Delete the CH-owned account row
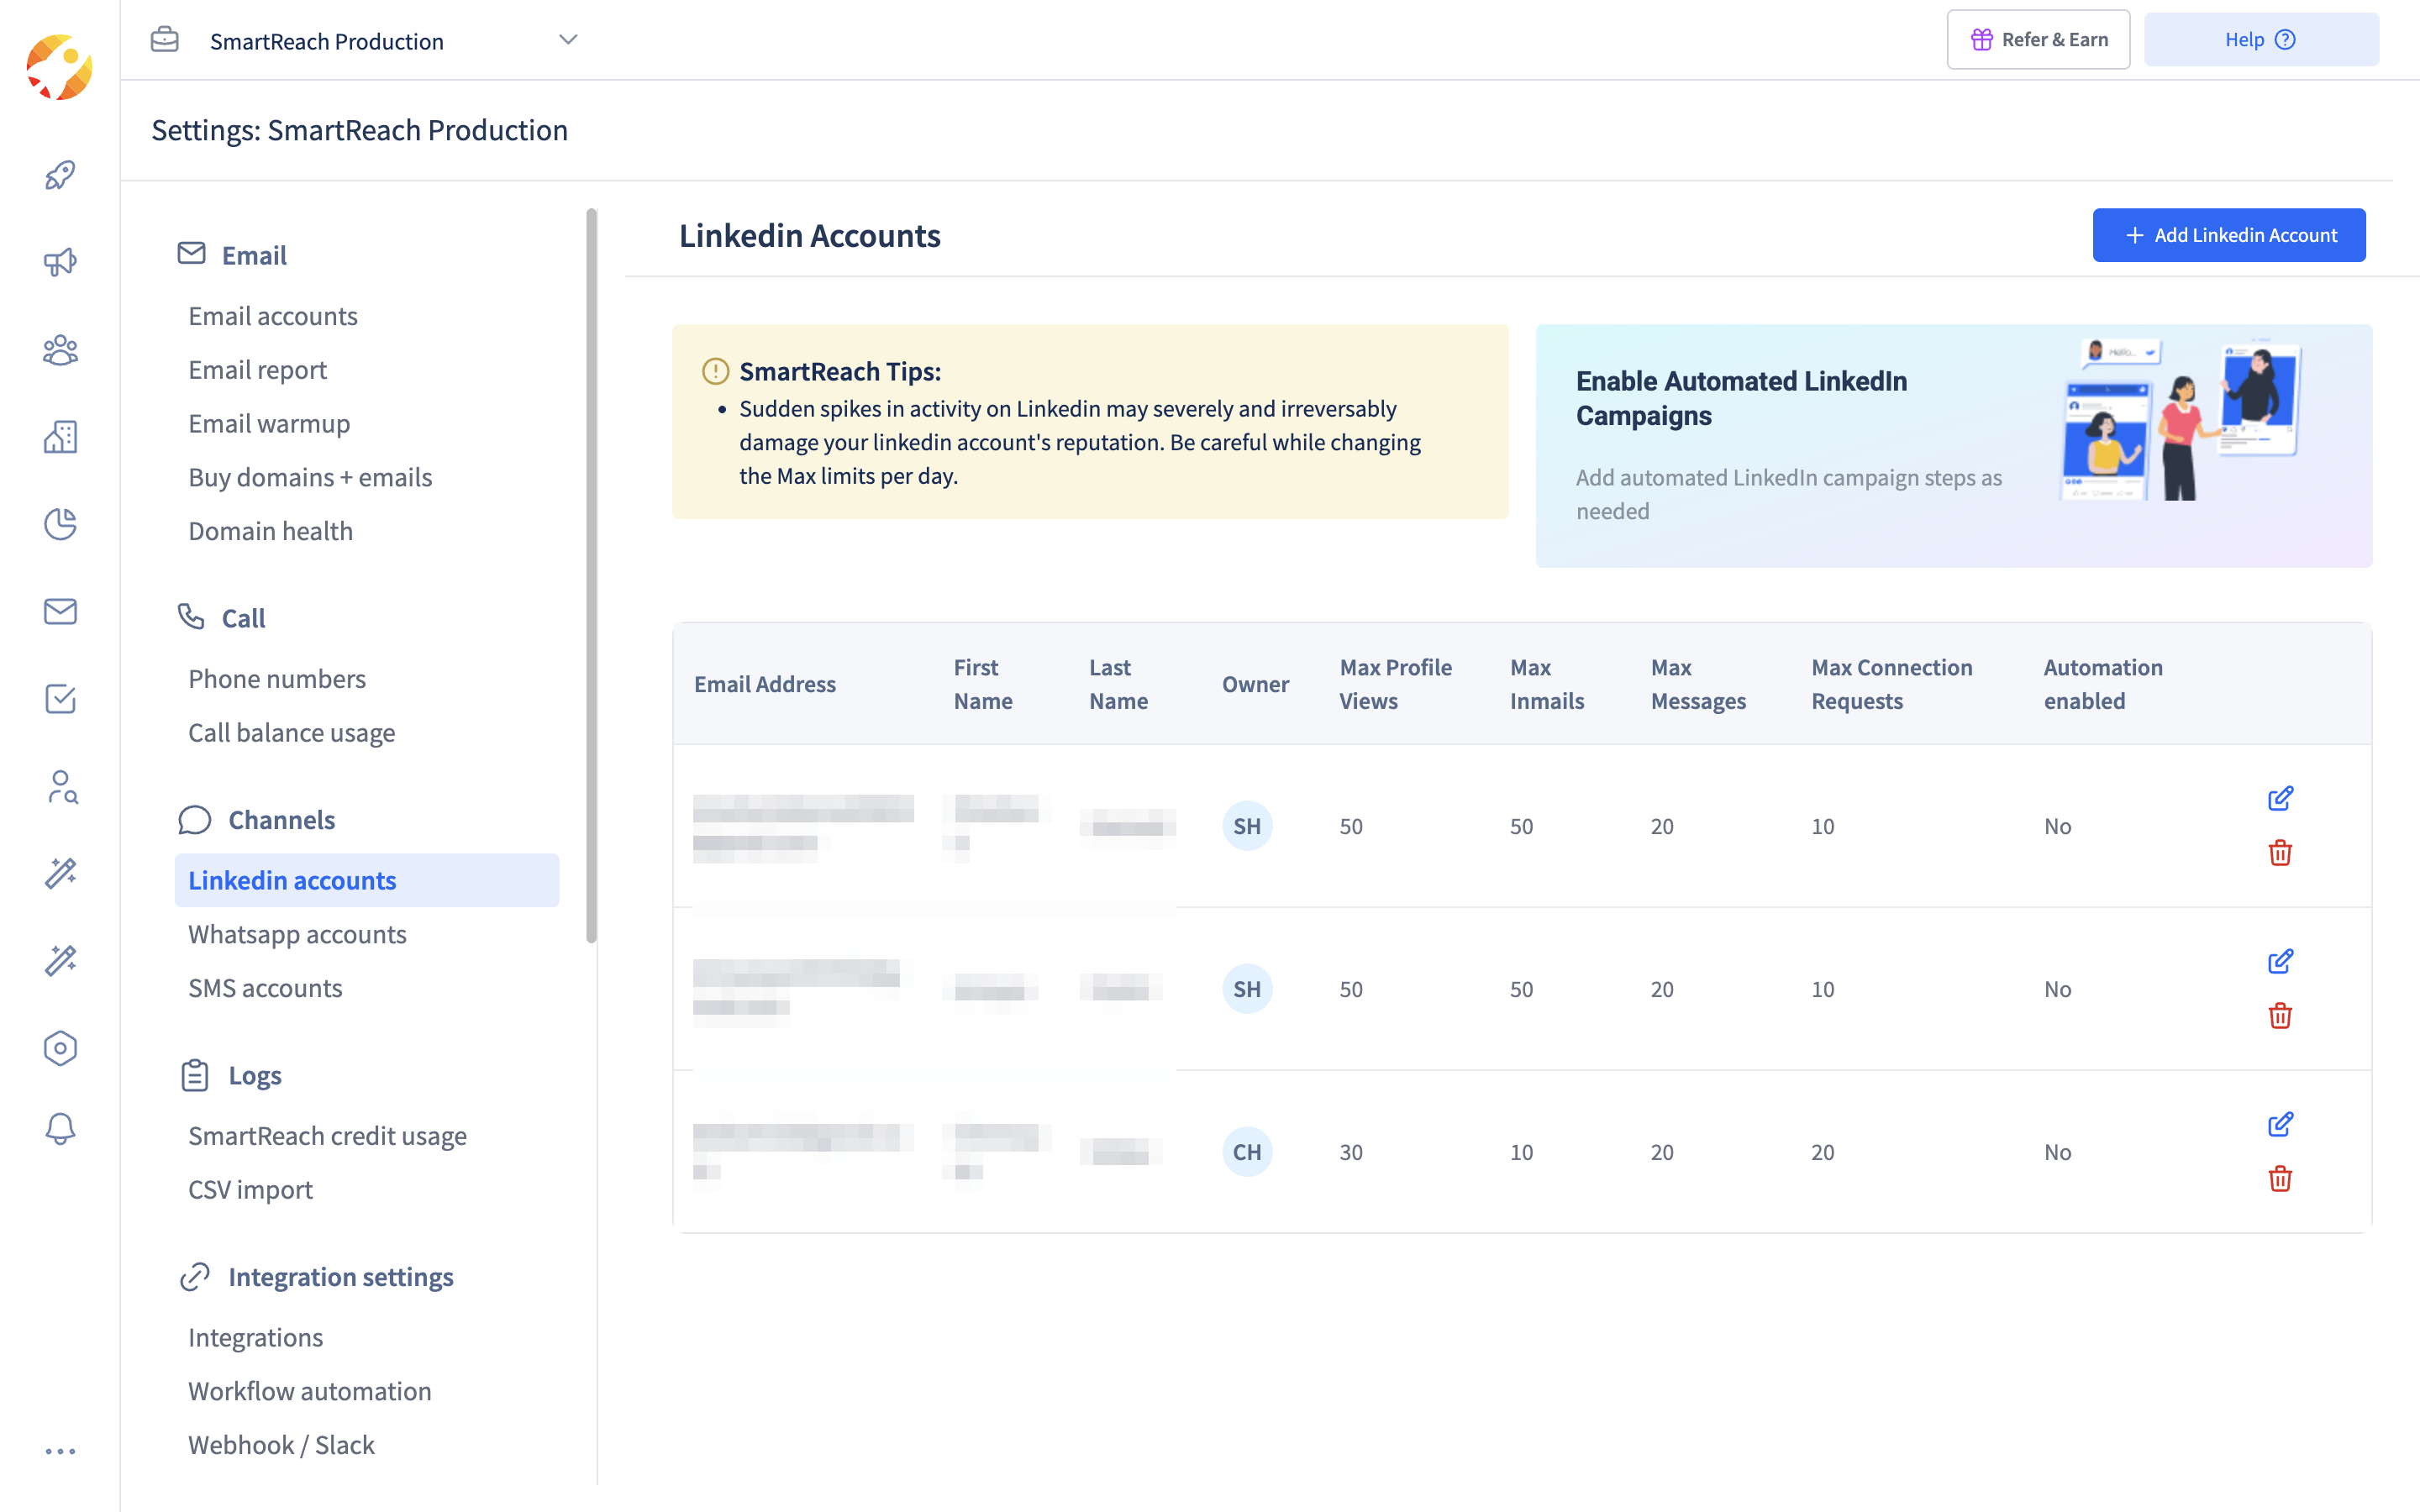Viewport: 2420px width, 1512px height. point(2280,1179)
